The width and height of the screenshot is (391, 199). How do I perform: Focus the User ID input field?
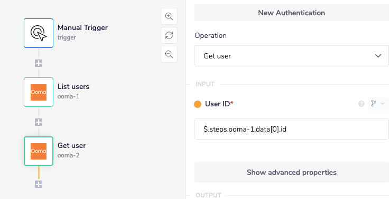click(x=292, y=129)
